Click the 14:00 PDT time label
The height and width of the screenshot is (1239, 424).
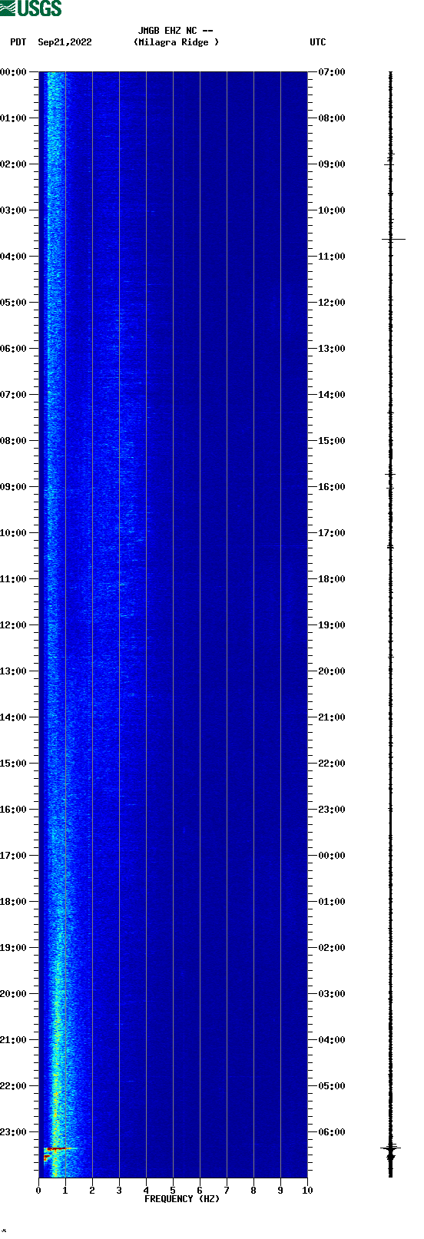(13, 717)
